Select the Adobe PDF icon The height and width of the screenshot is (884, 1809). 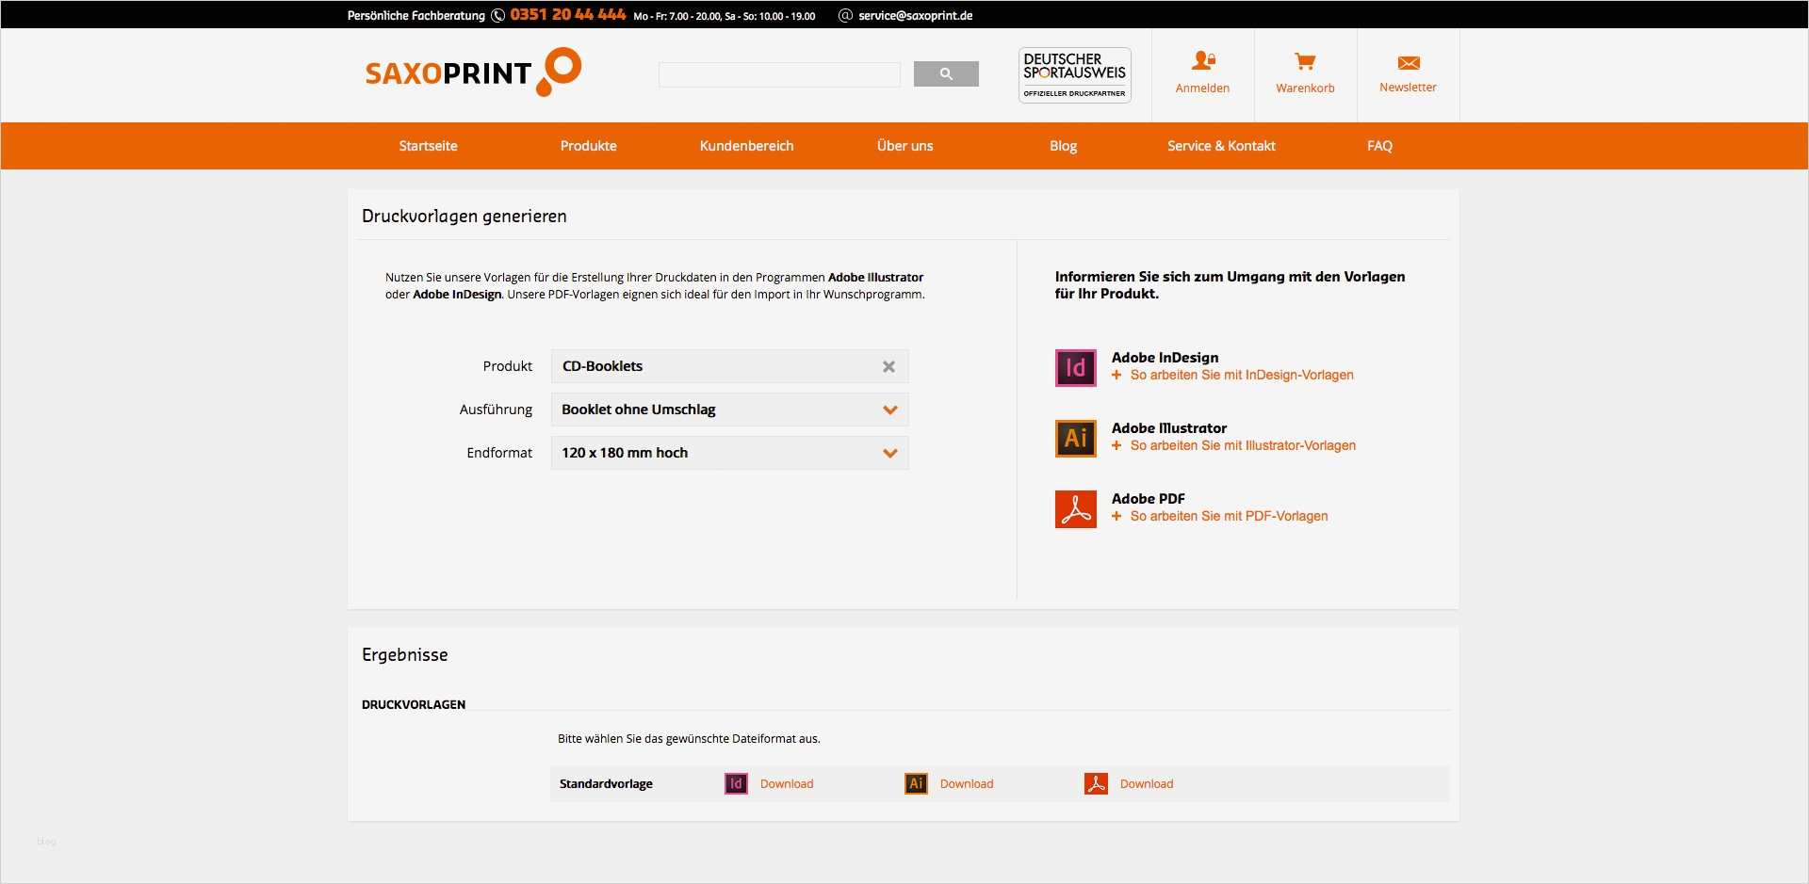point(1074,508)
